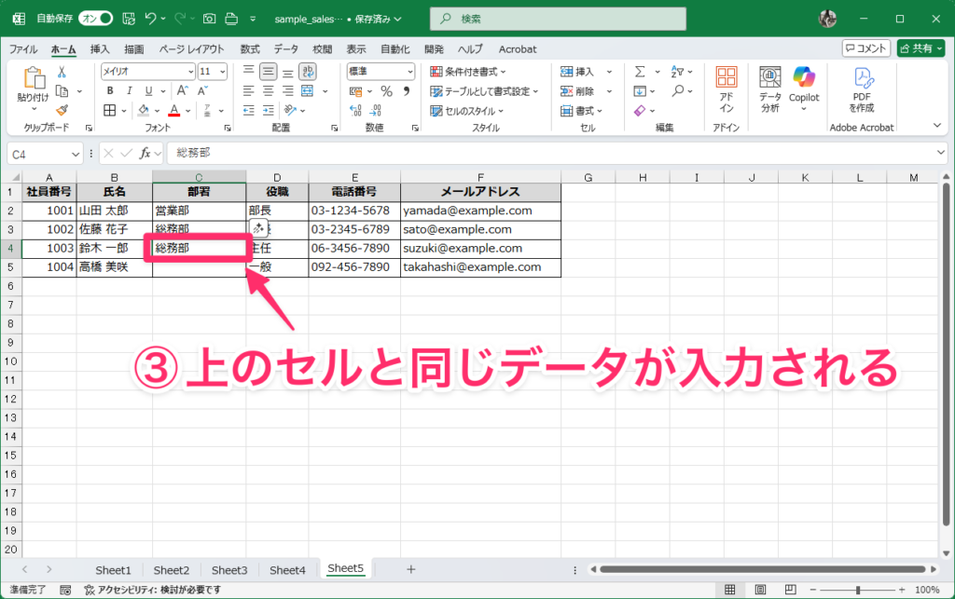The width and height of the screenshot is (955, 599).
Task: Toggle wrap text in the alignment group
Action: [x=307, y=72]
